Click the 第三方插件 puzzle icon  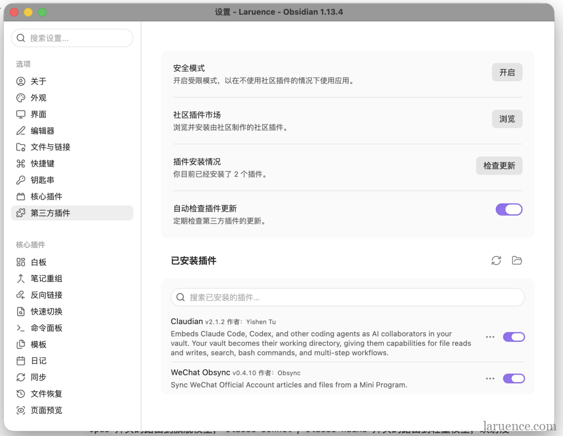pyautogui.click(x=21, y=213)
